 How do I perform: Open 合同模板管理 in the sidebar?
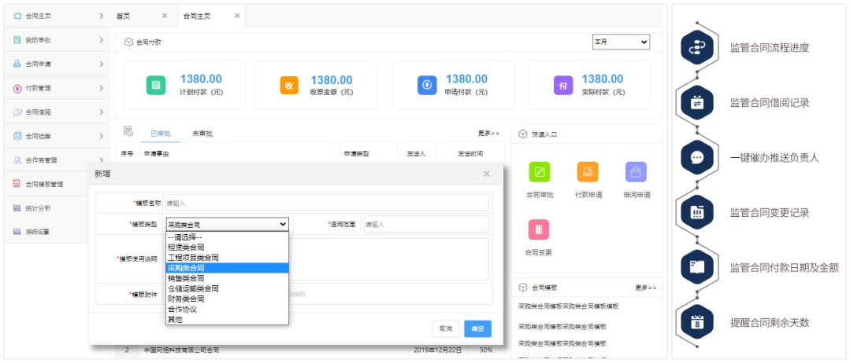55,185
